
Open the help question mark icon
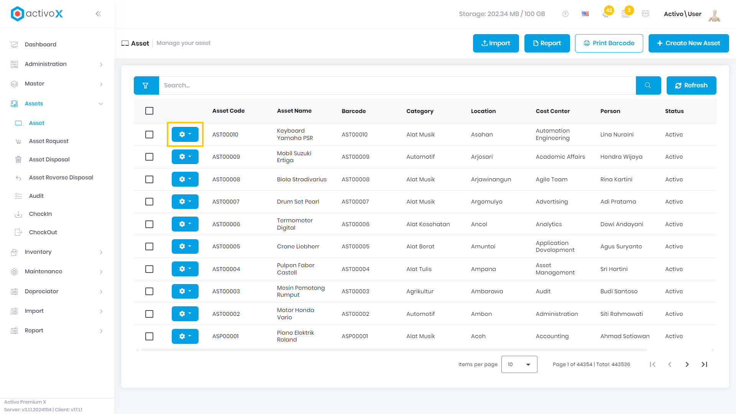pyautogui.click(x=565, y=14)
